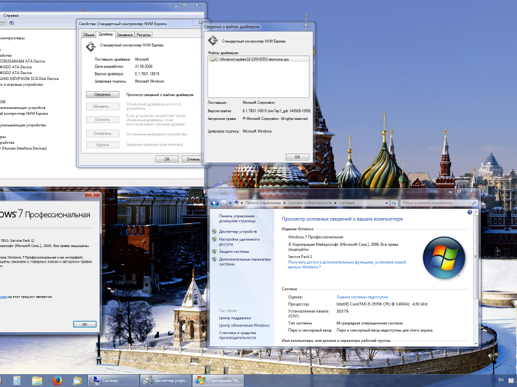The image size is (517, 387).
Task: Click the Отключить device button
Action: point(103,134)
